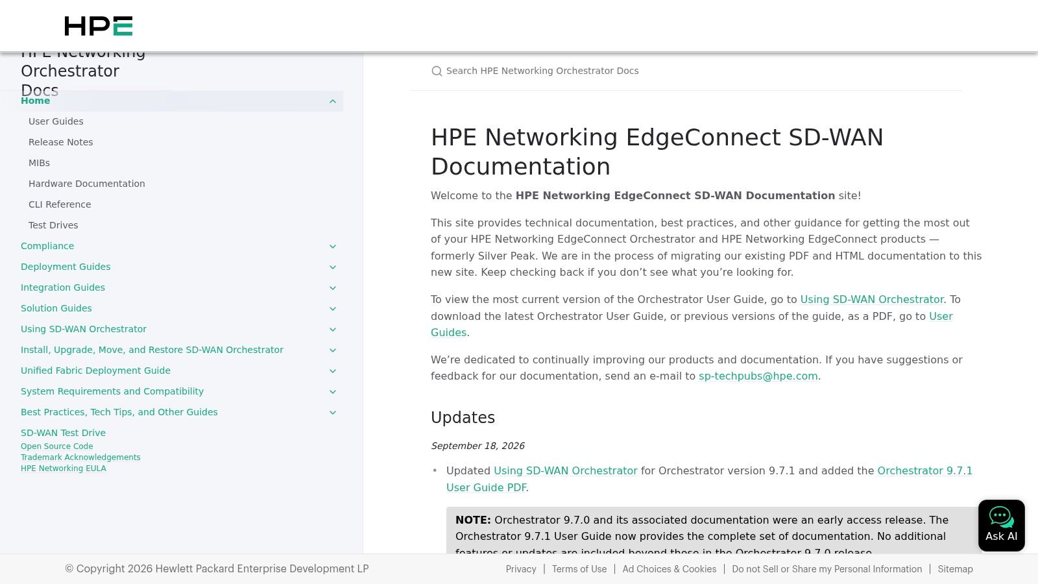Open the Sitemap footer link

tap(955, 569)
